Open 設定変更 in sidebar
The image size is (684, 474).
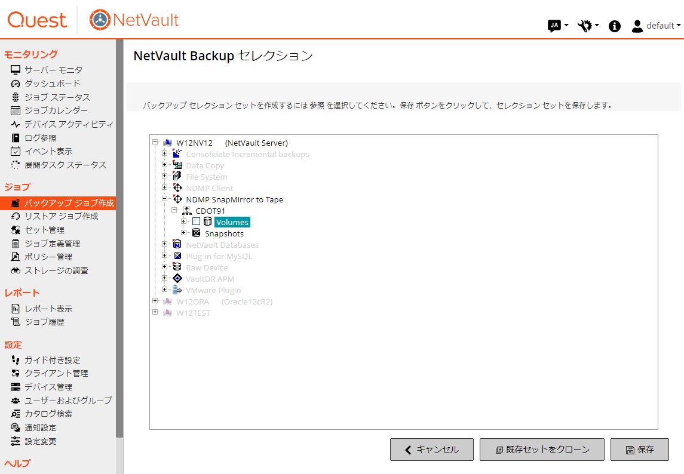pyautogui.click(x=40, y=441)
